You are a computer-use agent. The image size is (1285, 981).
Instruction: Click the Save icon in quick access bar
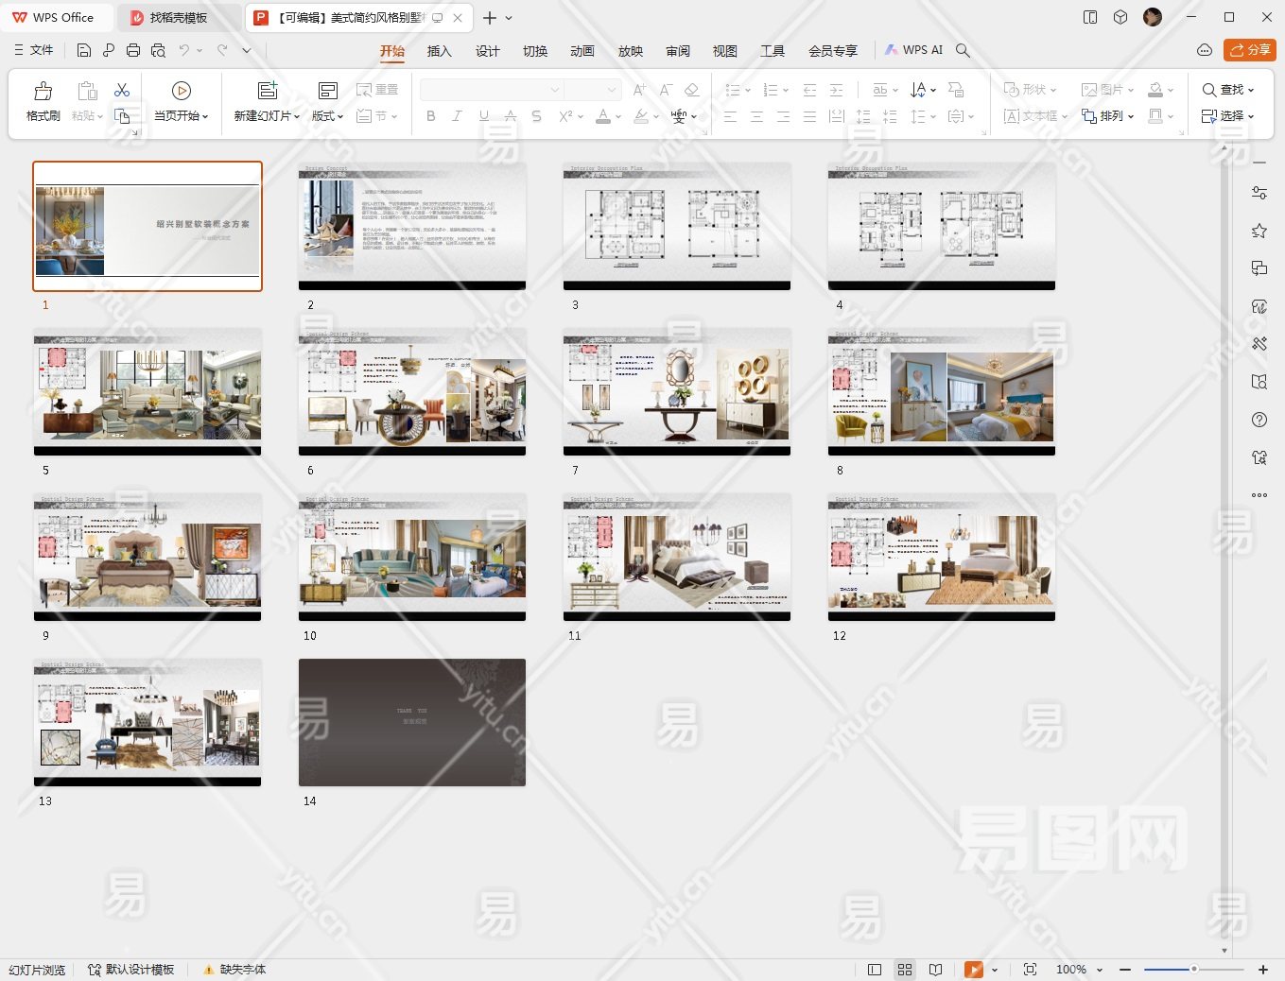(x=84, y=50)
